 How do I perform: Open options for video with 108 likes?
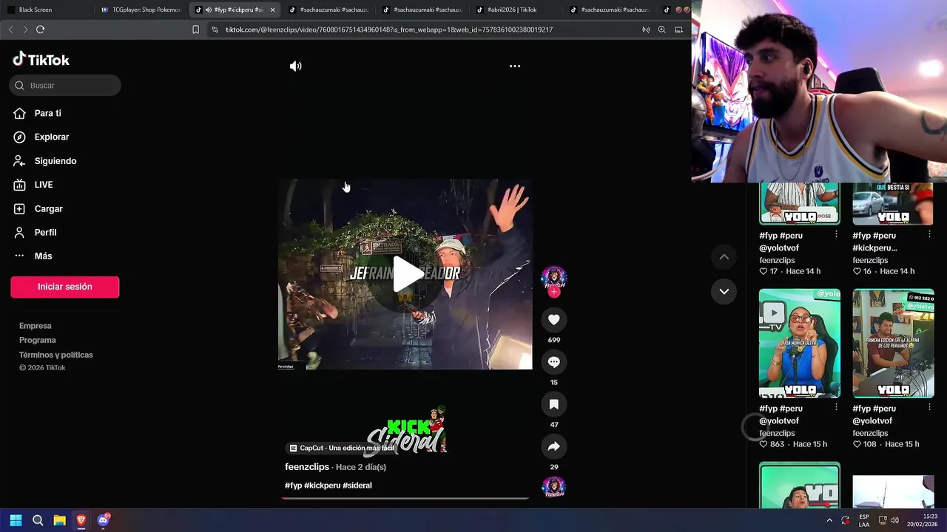(929, 408)
